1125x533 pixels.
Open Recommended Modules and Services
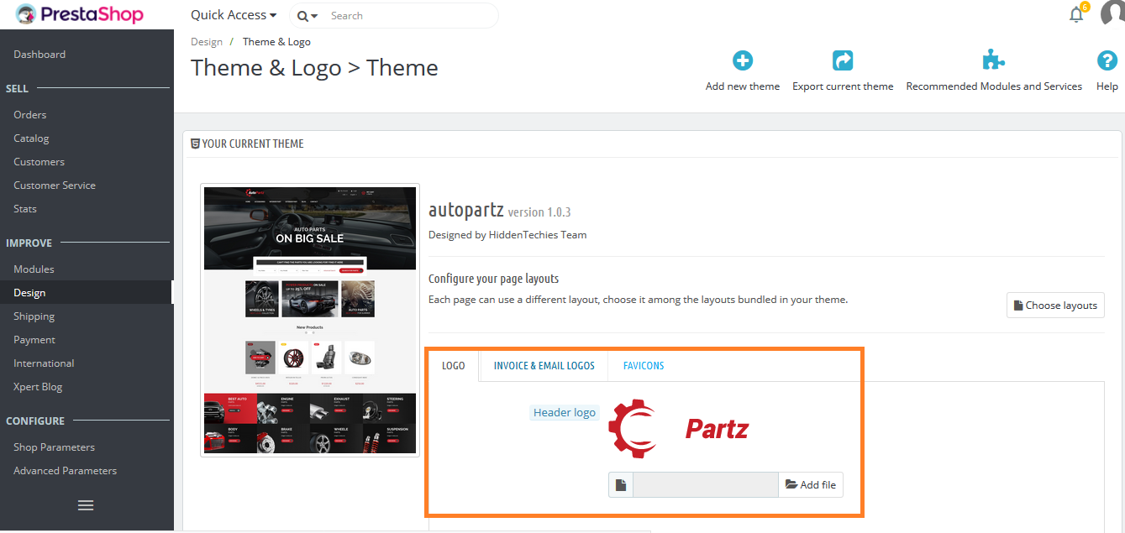click(993, 60)
